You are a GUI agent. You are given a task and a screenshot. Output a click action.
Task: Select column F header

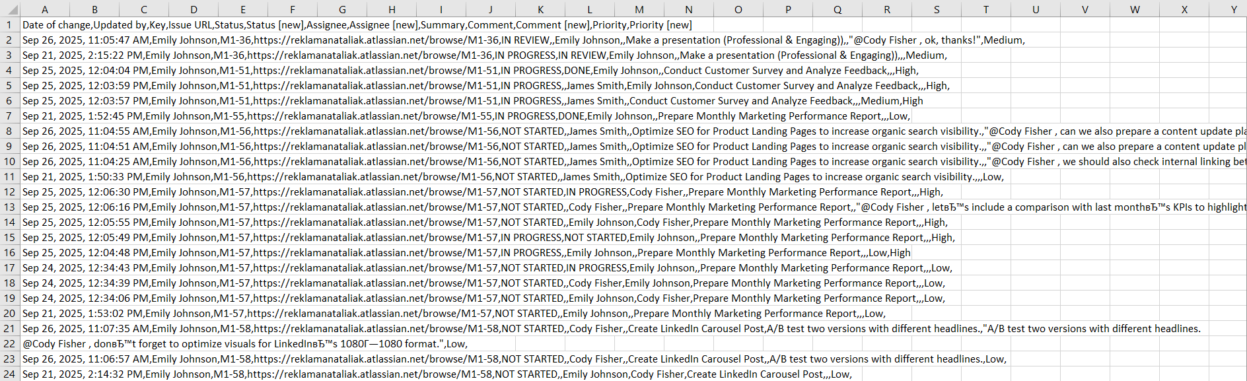point(293,9)
